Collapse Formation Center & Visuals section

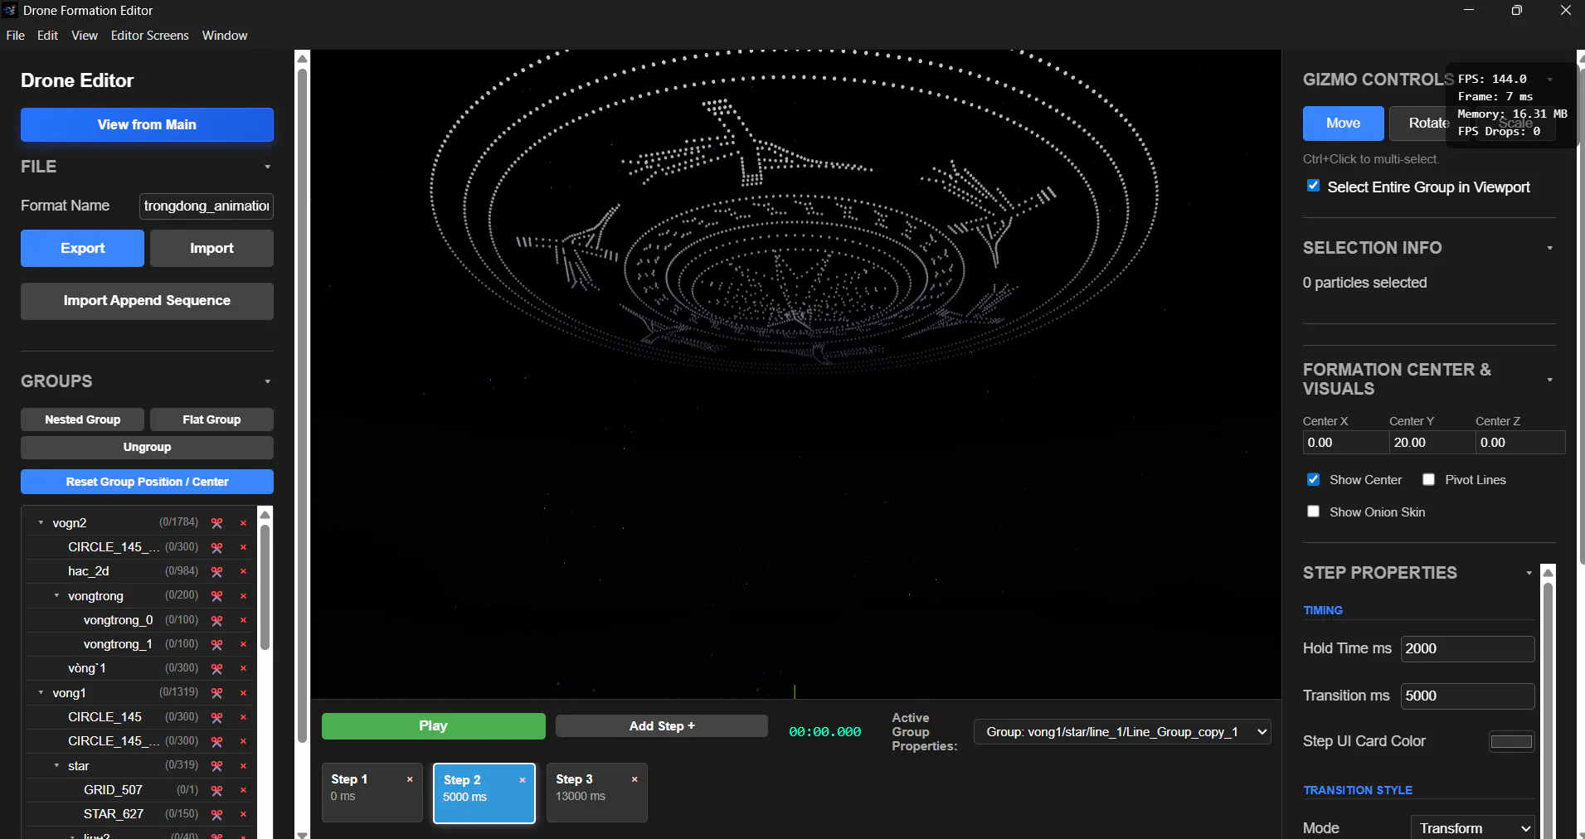coord(1549,380)
